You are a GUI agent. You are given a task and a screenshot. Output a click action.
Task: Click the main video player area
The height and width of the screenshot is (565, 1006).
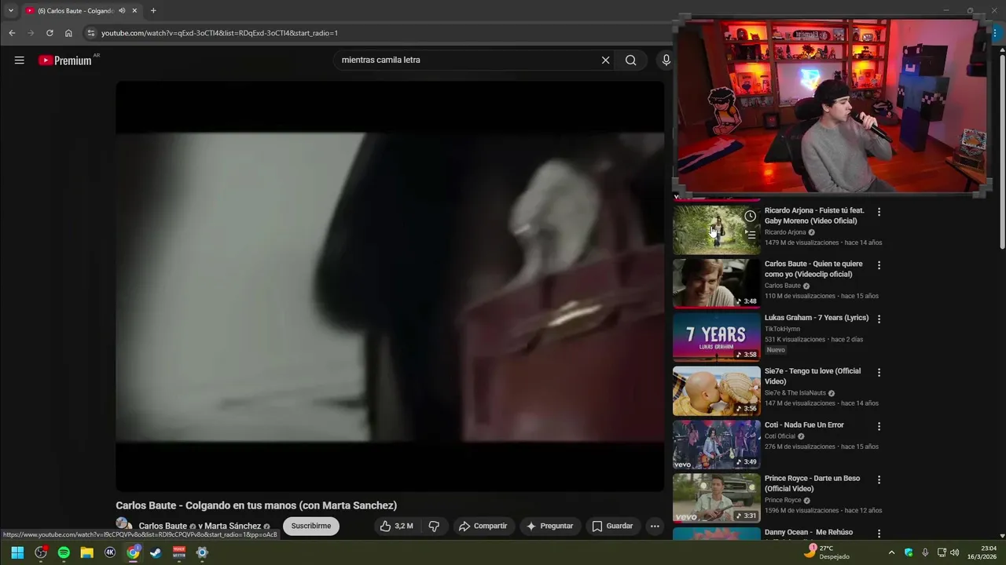pos(390,286)
